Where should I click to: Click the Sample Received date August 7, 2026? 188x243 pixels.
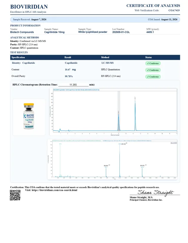pyautogui.click(x=38, y=20)
